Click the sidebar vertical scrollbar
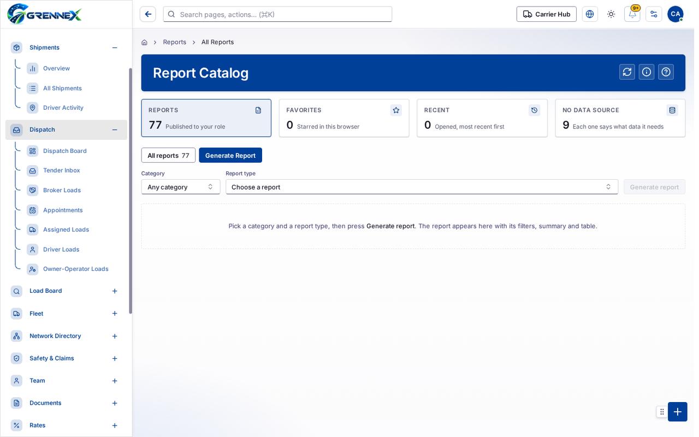Image resolution: width=699 pixels, height=437 pixels. tap(131, 191)
